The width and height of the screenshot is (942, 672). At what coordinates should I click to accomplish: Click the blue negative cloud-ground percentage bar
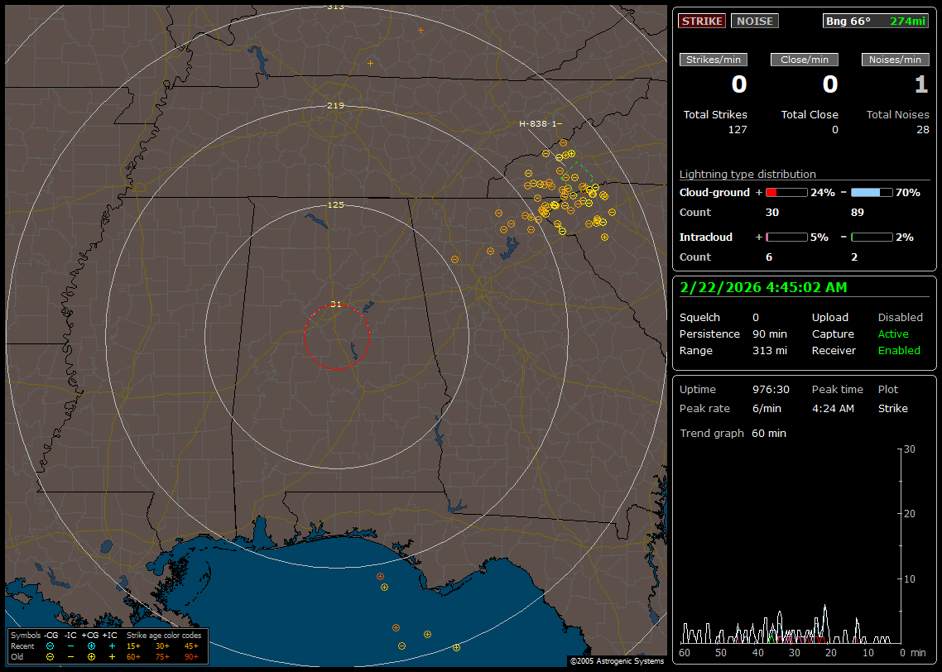pos(872,192)
